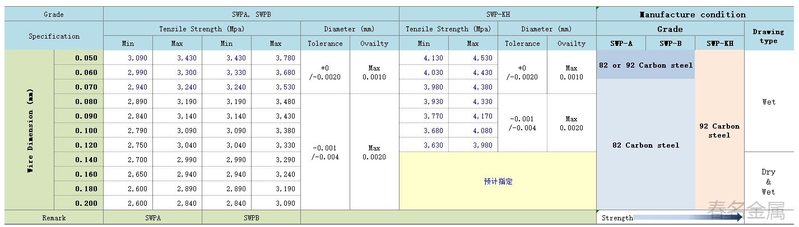799x227 pixels.
Task: Select the 0.050 wire dimension cell
Action: click(x=79, y=58)
